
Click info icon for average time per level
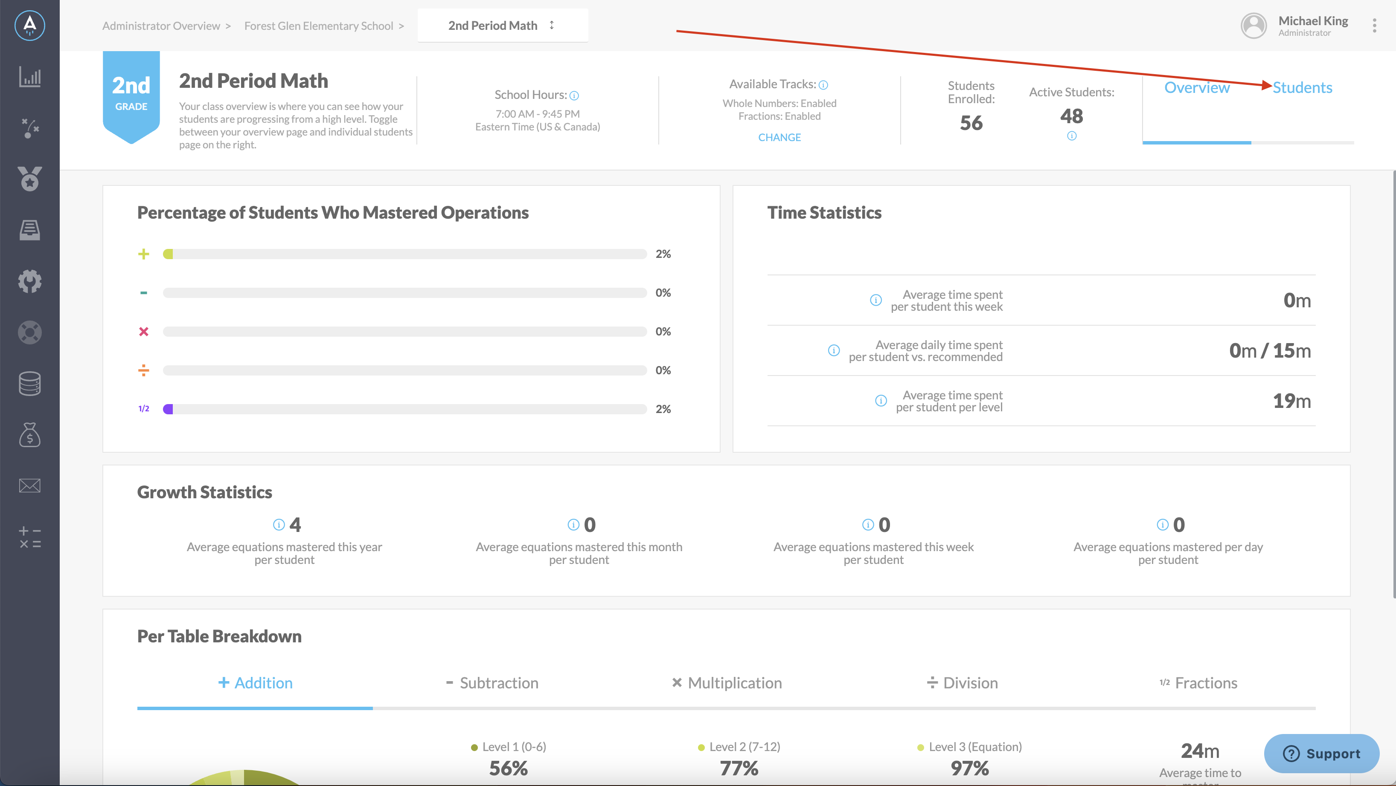pyautogui.click(x=881, y=401)
